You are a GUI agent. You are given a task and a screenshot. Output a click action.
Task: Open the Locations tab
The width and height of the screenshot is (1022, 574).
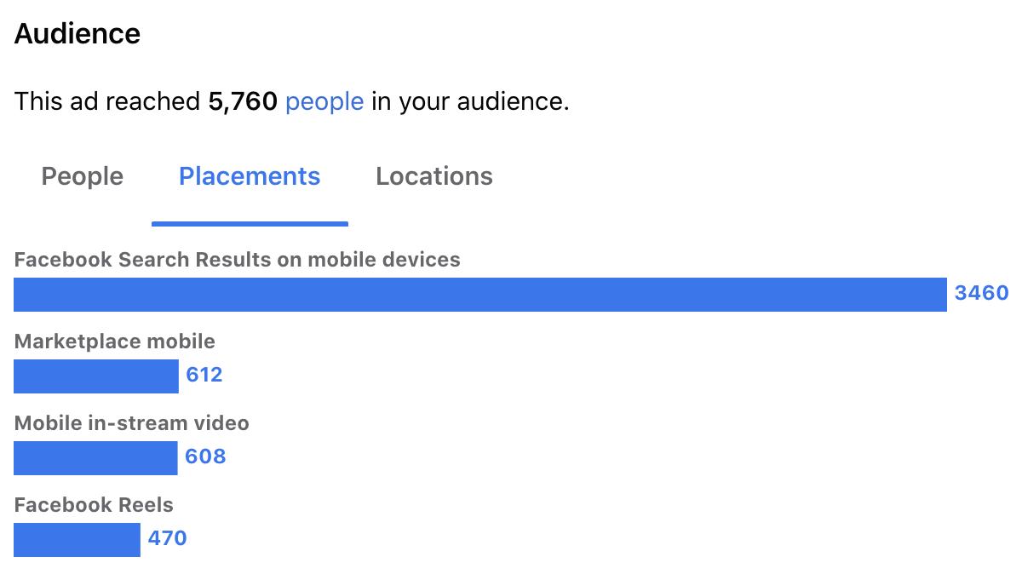(x=434, y=176)
